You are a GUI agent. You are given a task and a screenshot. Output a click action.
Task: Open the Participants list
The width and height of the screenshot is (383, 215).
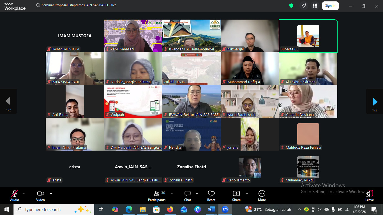point(157,196)
